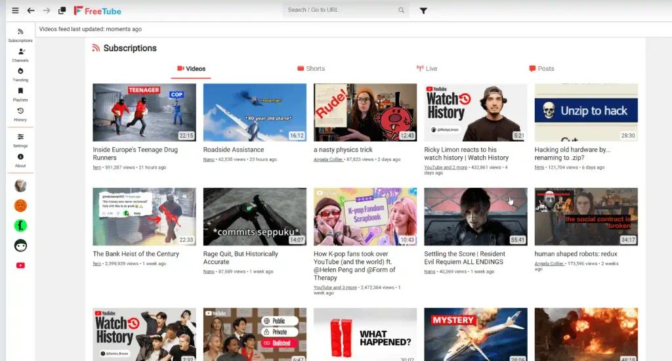The width and height of the screenshot is (672, 361).
Task: Click title 'human shaped robots: redux'
Action: tap(576, 254)
